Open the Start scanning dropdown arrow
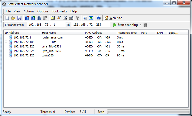Image resolution: width=192 pixels, height=116 pixels. [x=141, y=25]
